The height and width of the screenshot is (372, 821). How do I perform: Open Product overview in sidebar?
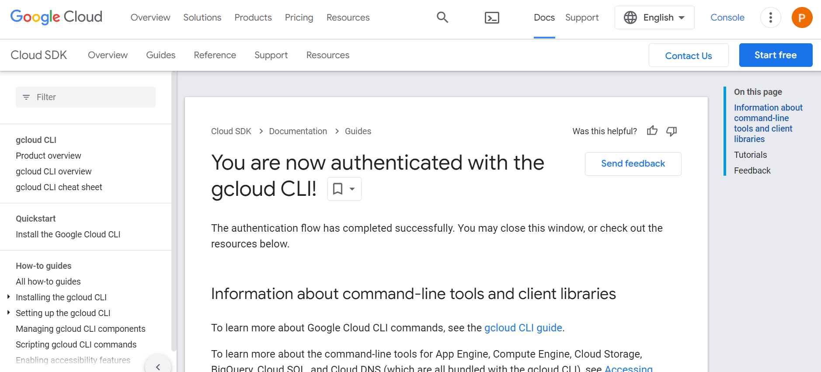coord(49,156)
